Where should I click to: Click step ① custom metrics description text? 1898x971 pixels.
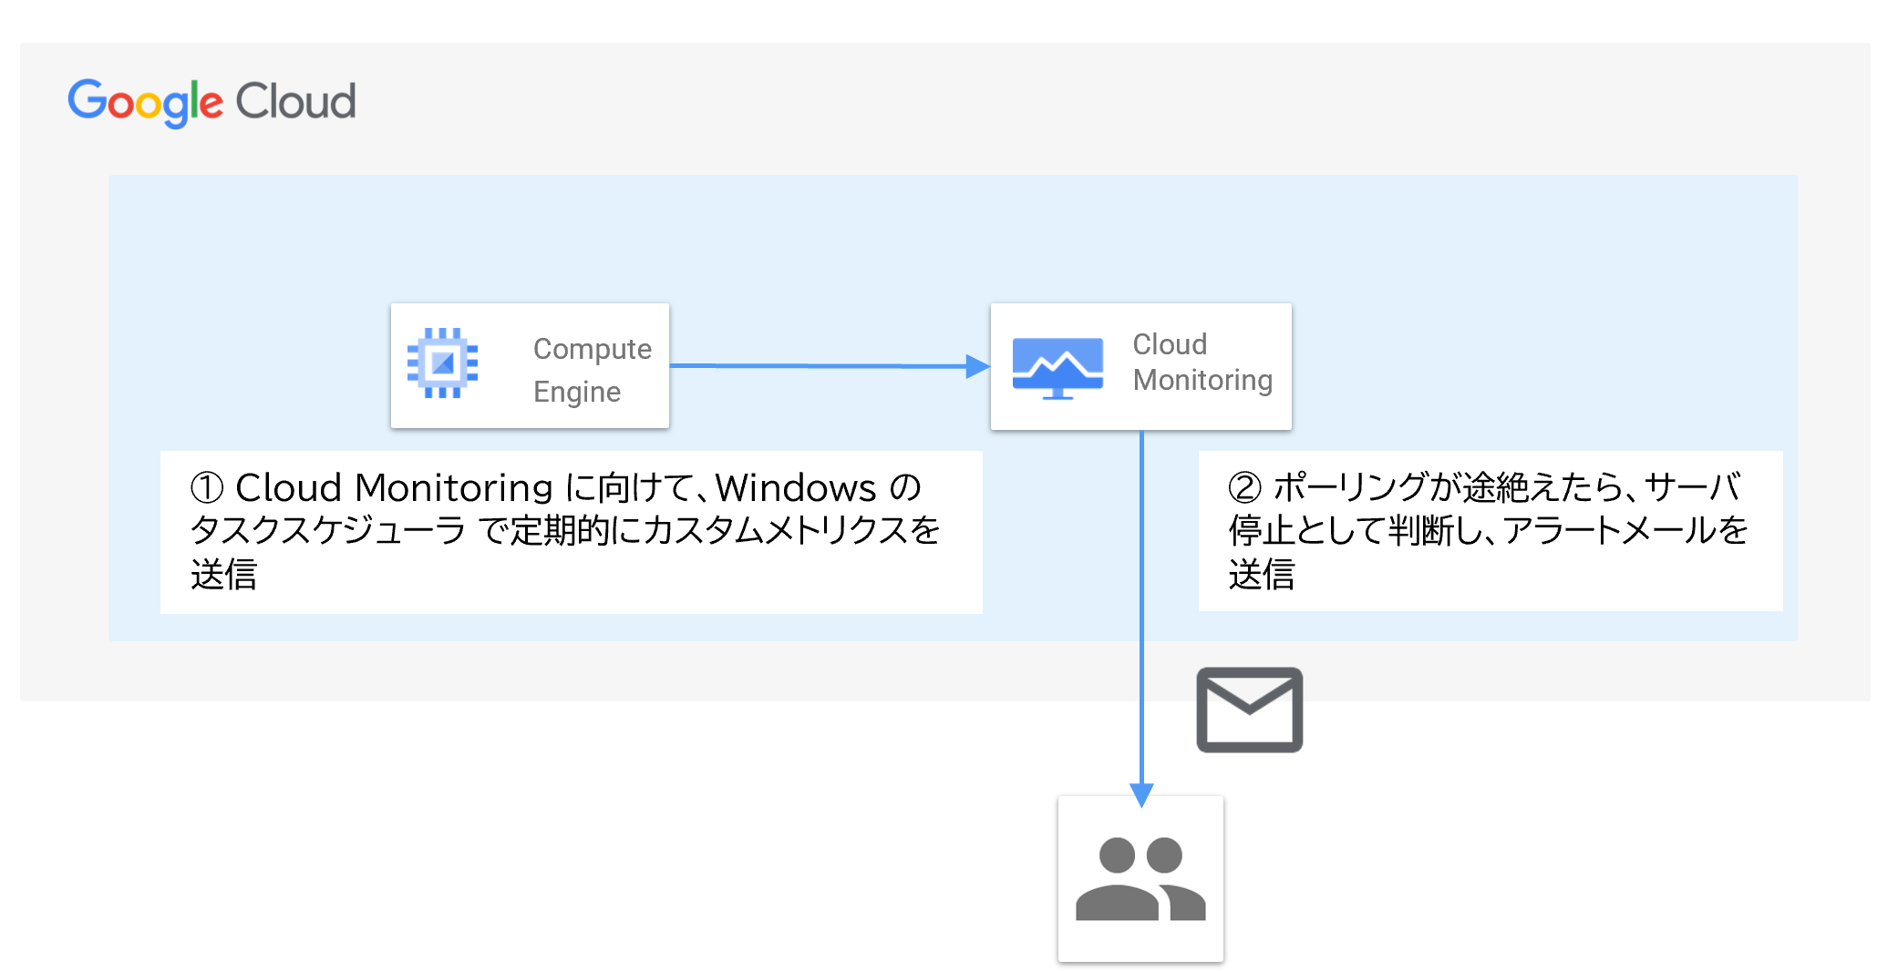pyautogui.click(x=565, y=531)
